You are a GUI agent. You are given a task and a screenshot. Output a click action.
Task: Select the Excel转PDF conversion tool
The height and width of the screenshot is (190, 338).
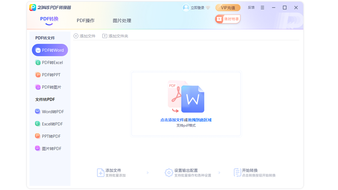click(x=50, y=123)
